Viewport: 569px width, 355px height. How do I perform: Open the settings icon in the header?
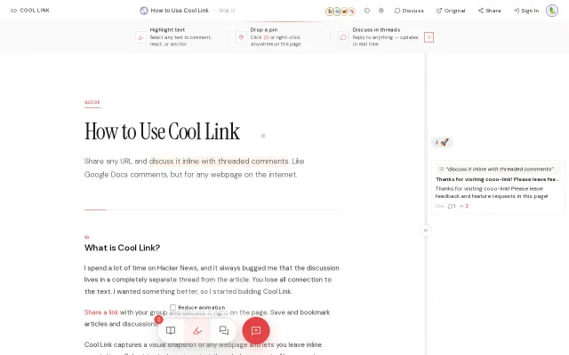(x=381, y=11)
